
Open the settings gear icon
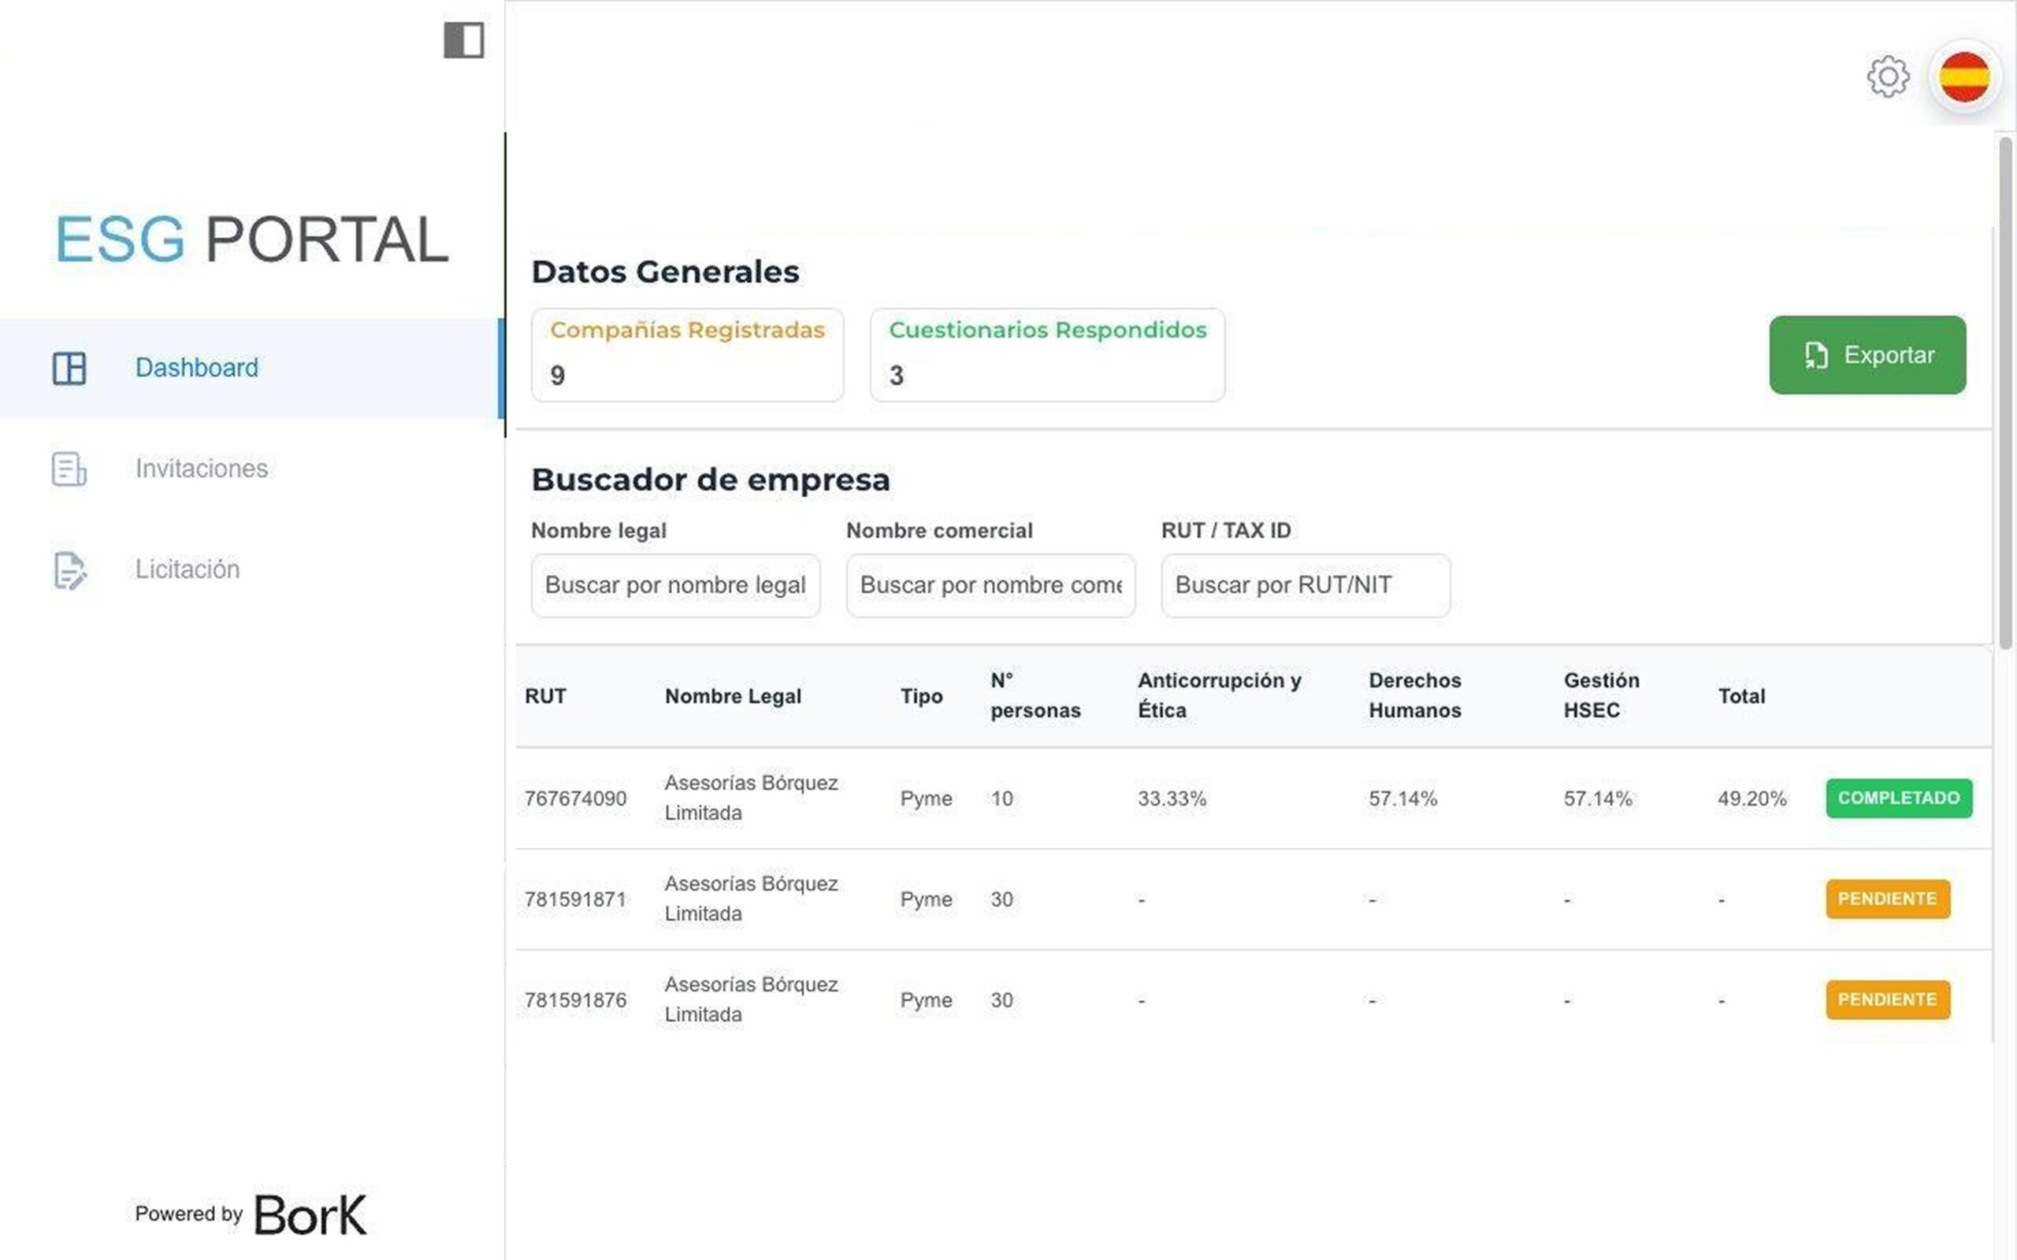point(1888,77)
